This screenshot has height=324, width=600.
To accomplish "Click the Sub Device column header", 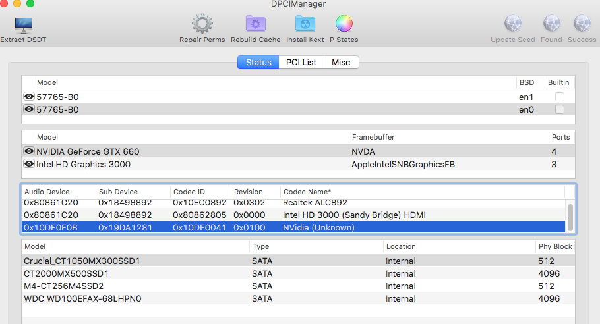I will pyautogui.click(x=118, y=192).
